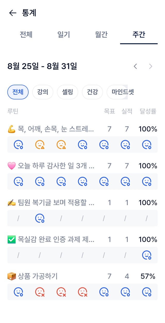Switch to the 월간 tab
Screen dimensions: 165x323
tap(101, 35)
